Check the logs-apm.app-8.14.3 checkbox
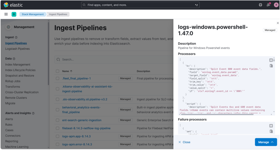The height and width of the screenshot is (150, 280). click(x=57, y=136)
